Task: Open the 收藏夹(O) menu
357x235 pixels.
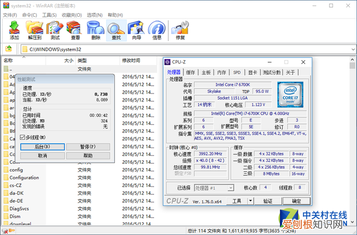Action: point(72,15)
